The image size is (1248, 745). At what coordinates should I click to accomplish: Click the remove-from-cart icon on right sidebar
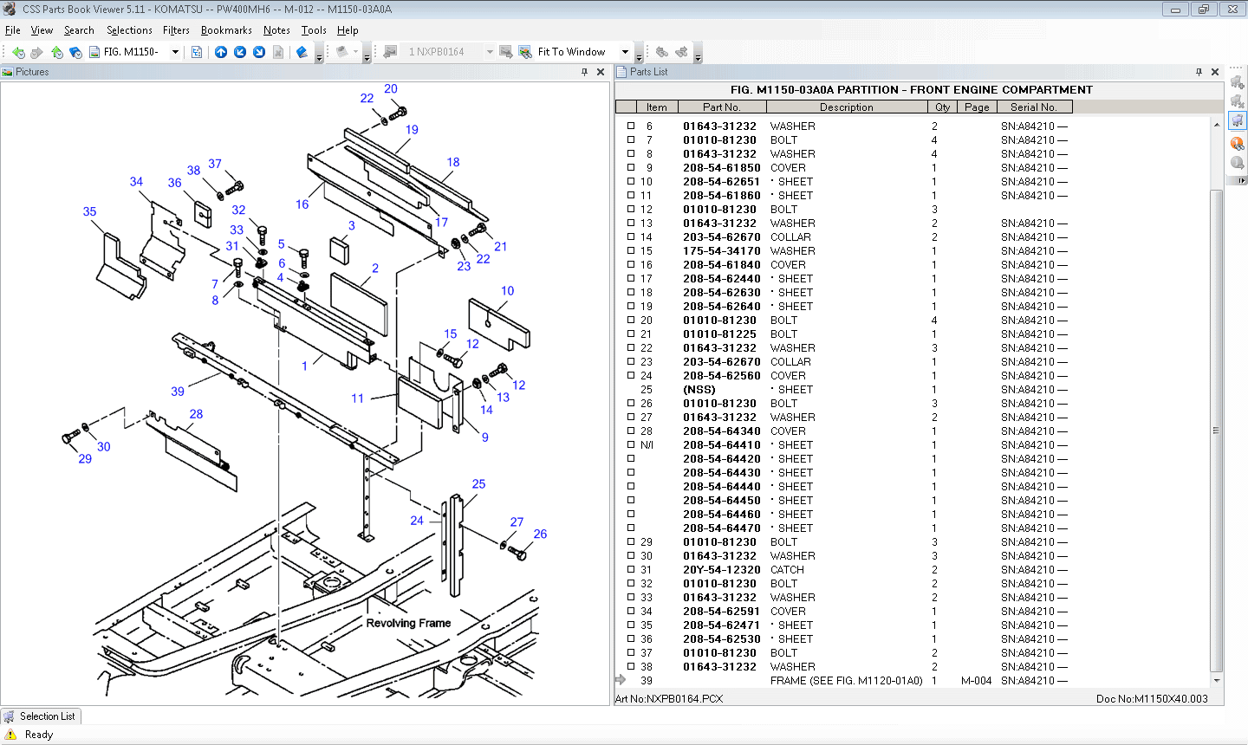click(1238, 101)
